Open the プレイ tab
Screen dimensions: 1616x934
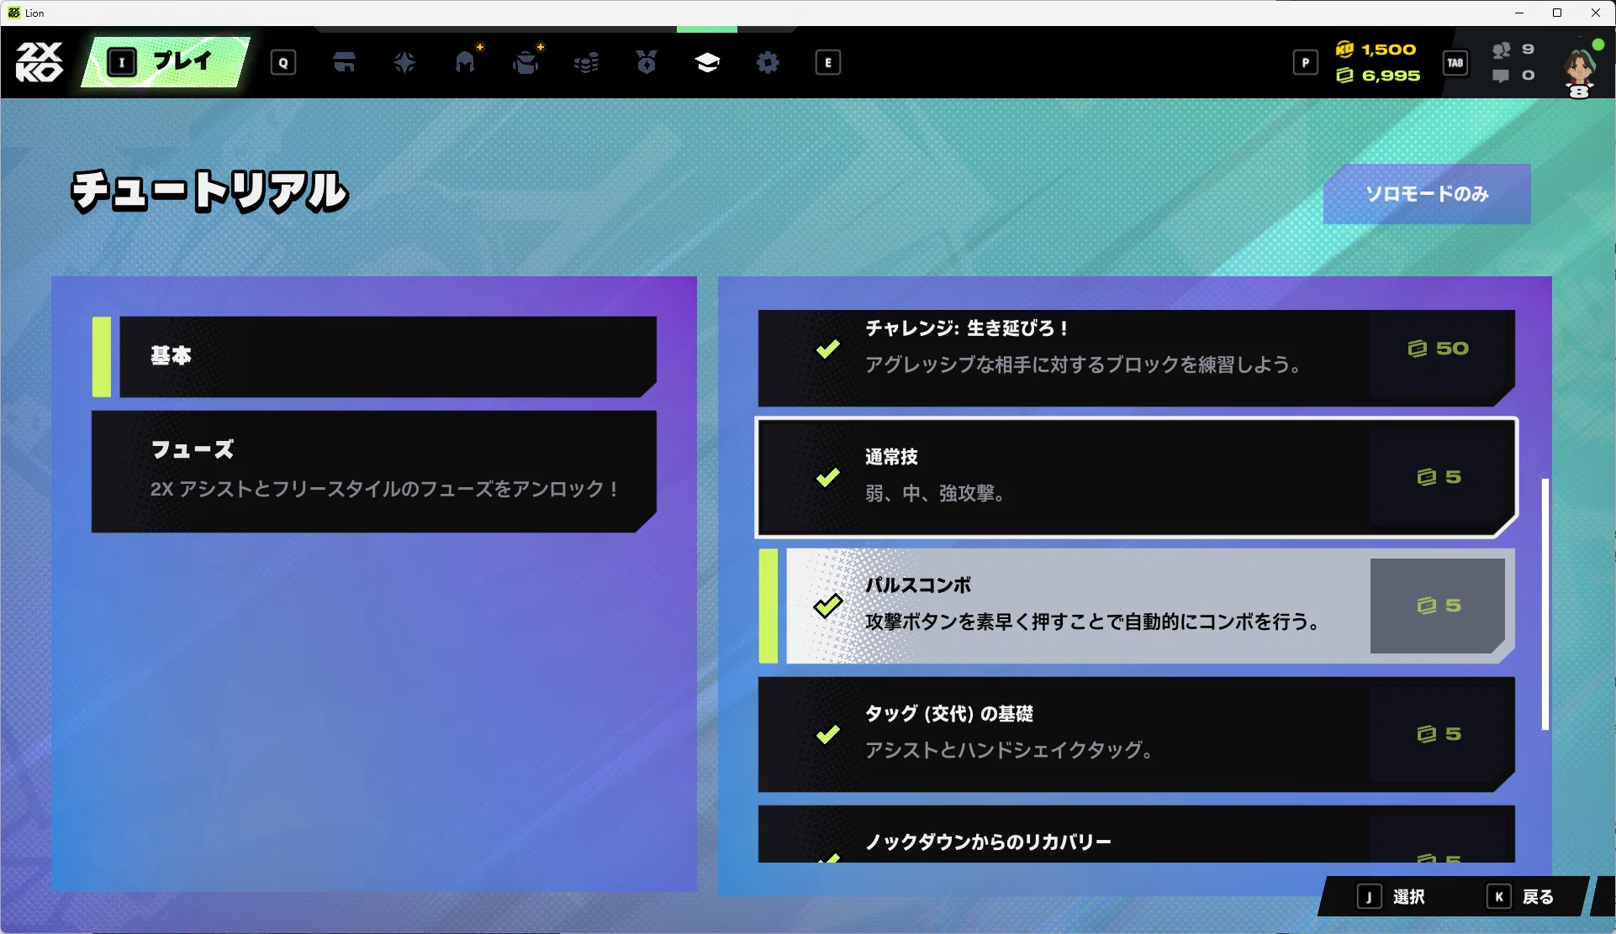pyautogui.click(x=166, y=62)
